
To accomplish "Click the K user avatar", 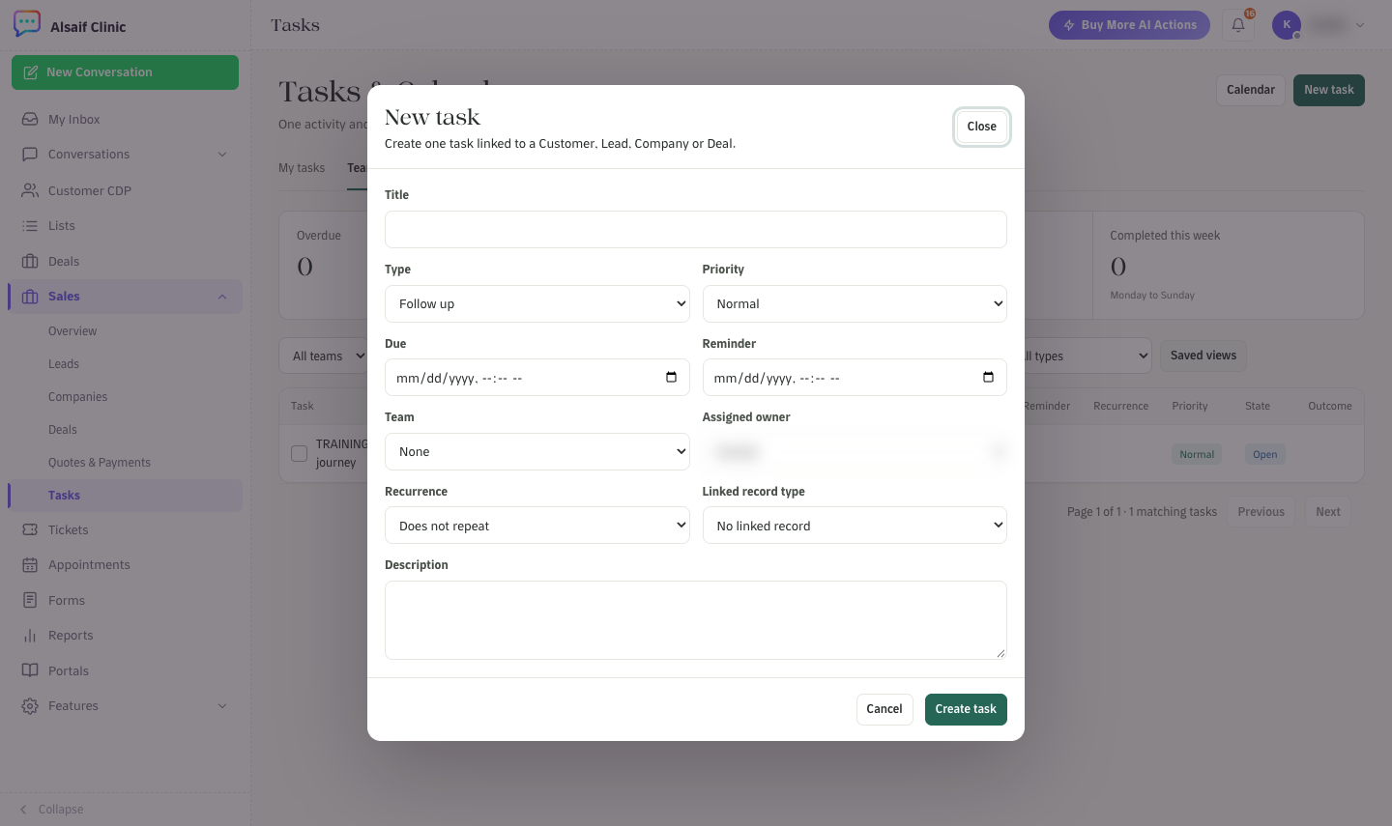I will coord(1287,25).
